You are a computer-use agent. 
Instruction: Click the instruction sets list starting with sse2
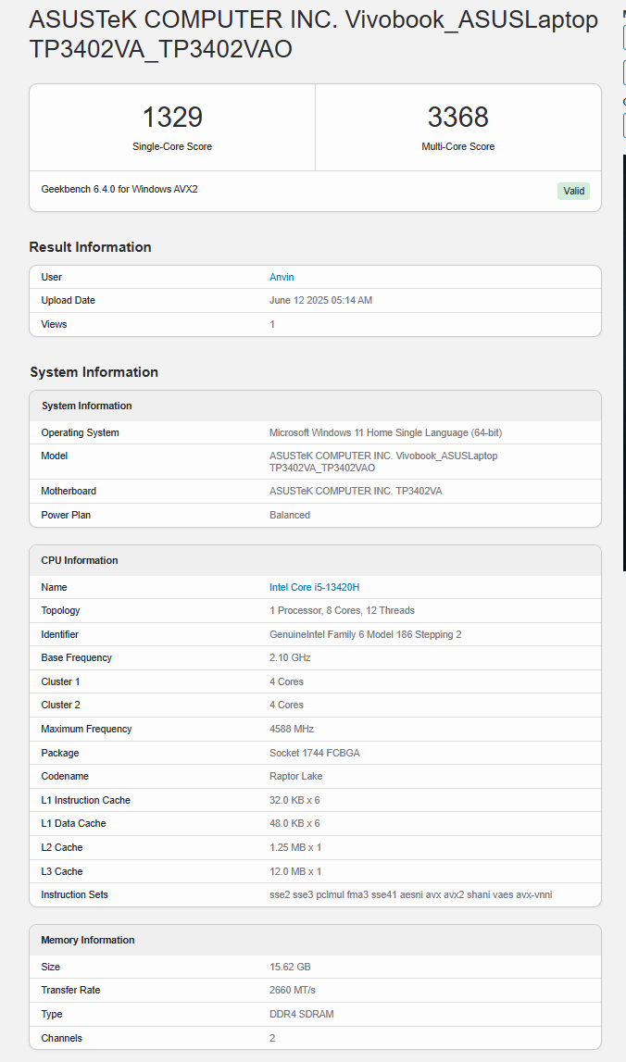pyautogui.click(x=410, y=894)
